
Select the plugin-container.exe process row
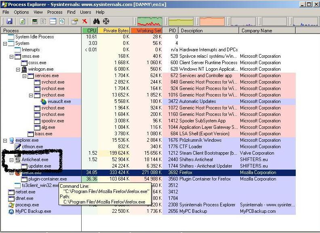[x=148, y=179]
